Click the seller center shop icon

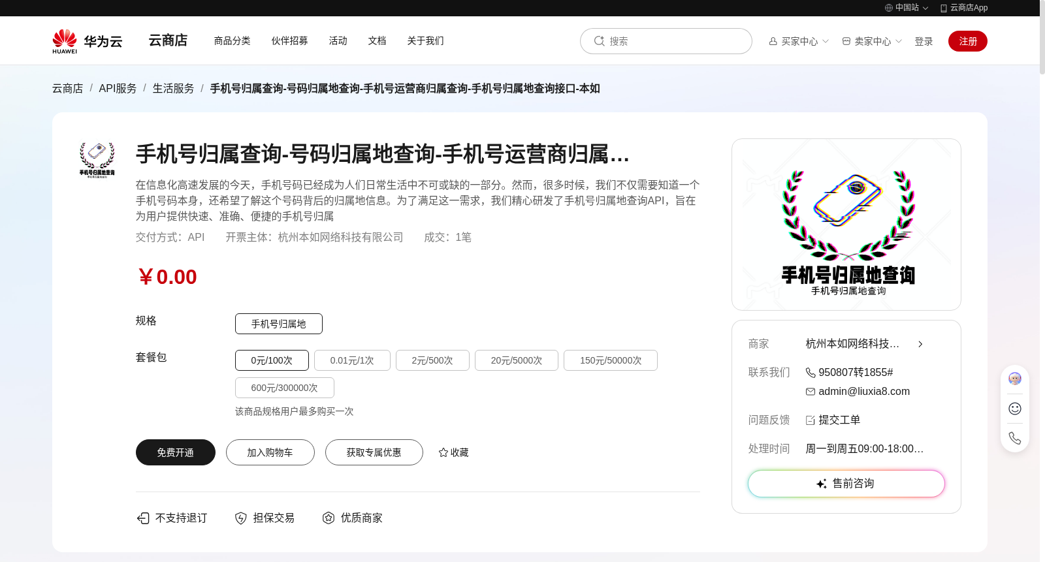tap(846, 41)
